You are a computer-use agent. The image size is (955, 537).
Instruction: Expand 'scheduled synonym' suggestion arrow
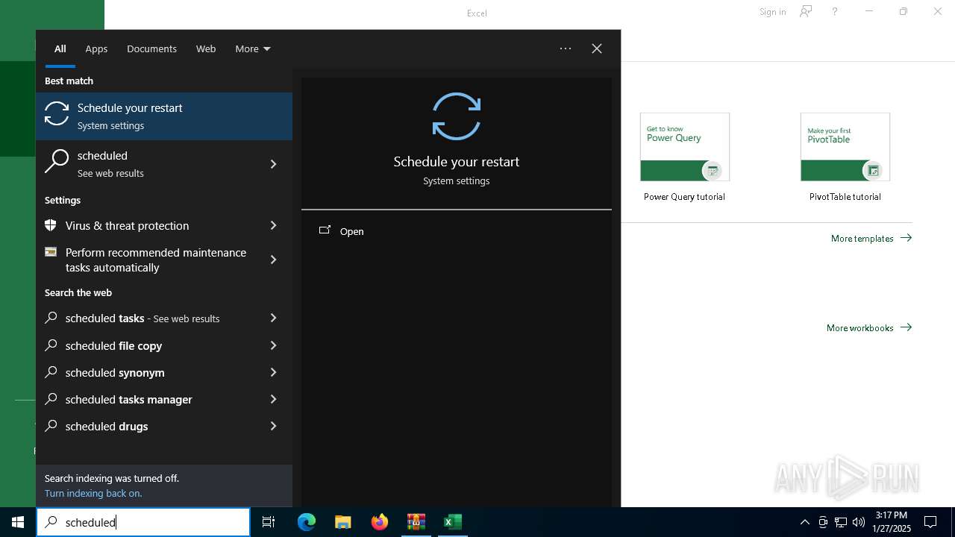273,372
